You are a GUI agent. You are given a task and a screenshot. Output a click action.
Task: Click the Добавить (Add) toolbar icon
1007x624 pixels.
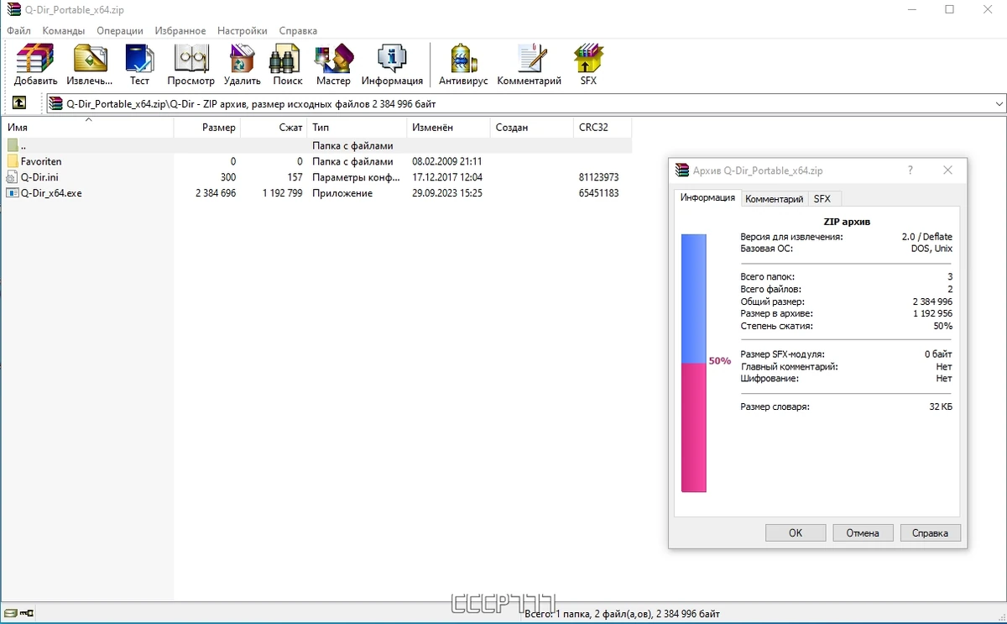35,66
